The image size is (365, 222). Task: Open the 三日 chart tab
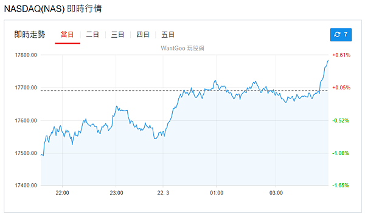pos(117,35)
